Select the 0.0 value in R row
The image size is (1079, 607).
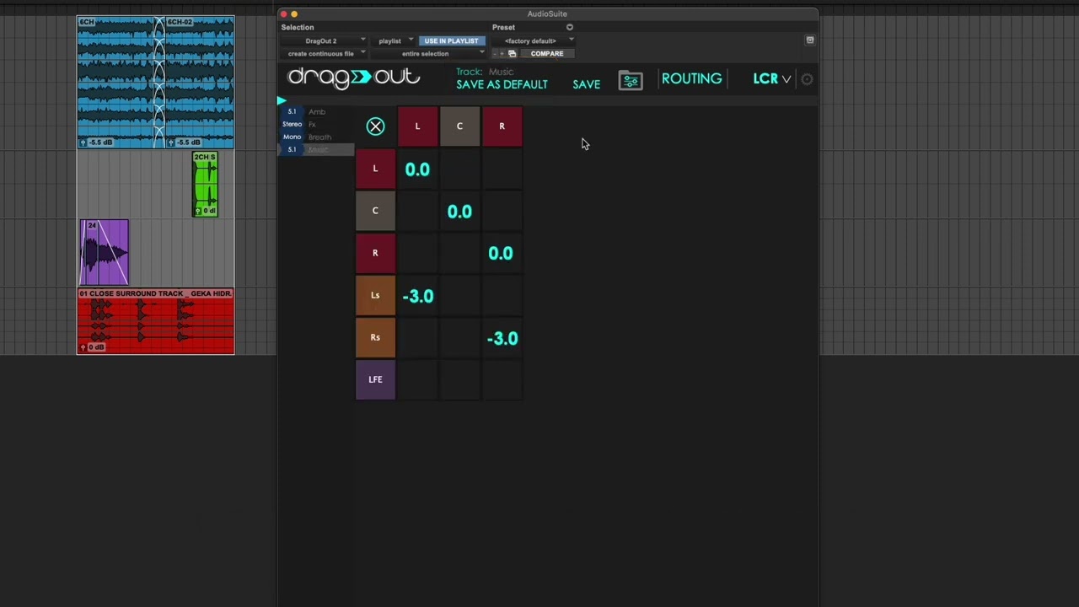(501, 254)
